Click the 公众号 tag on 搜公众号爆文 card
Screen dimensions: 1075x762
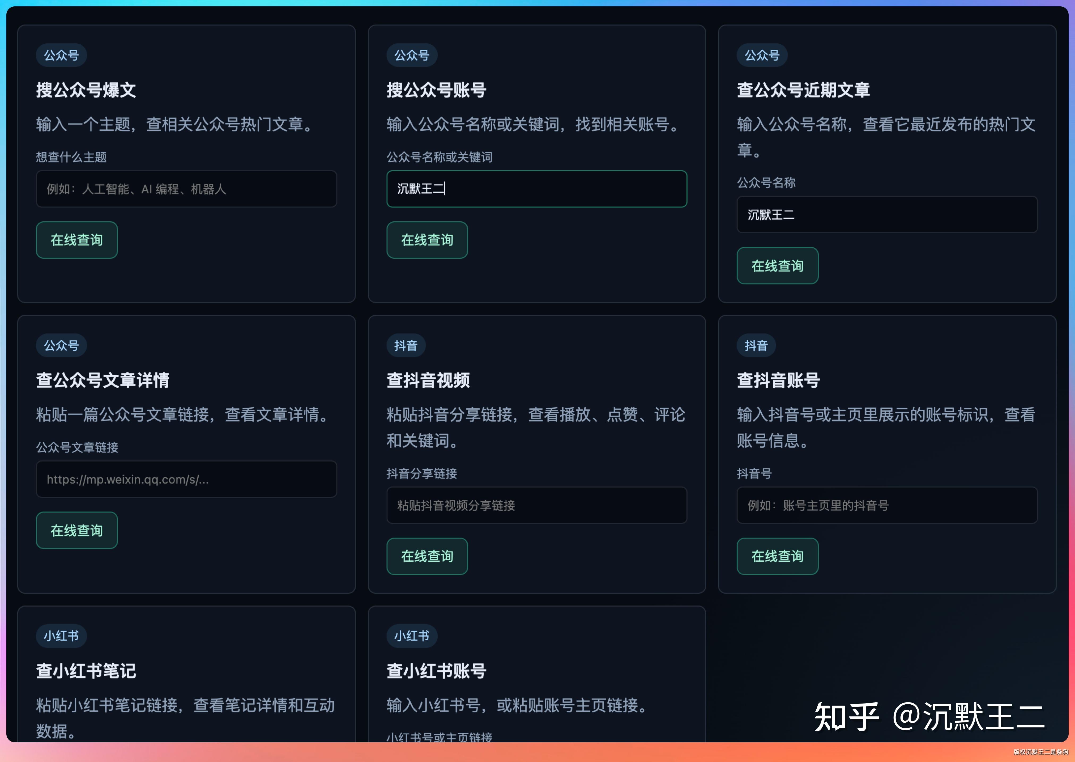pyautogui.click(x=61, y=55)
